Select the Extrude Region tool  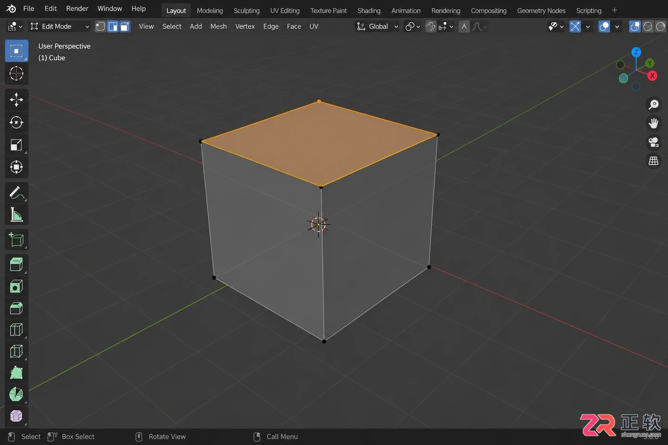(16, 265)
